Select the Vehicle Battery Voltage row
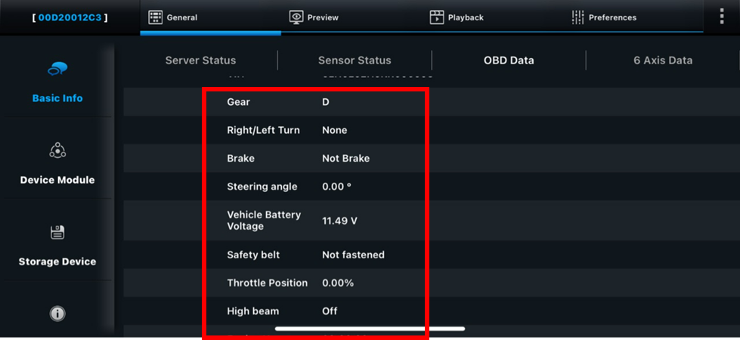 (432, 221)
